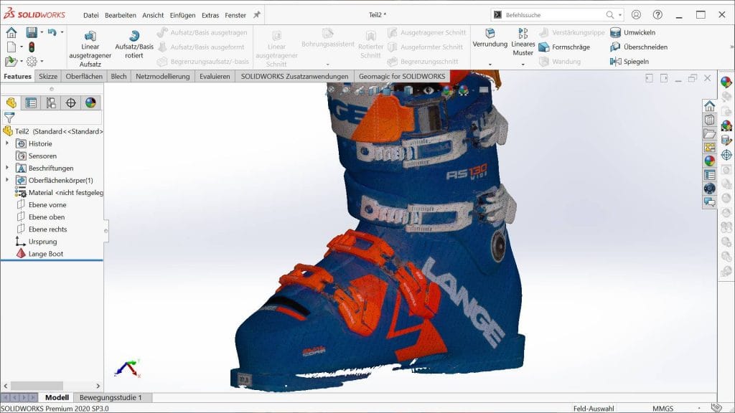Expand the Oberflächenkörper(1) tree node
Image resolution: width=735 pixels, height=413 pixels.
click(7, 179)
